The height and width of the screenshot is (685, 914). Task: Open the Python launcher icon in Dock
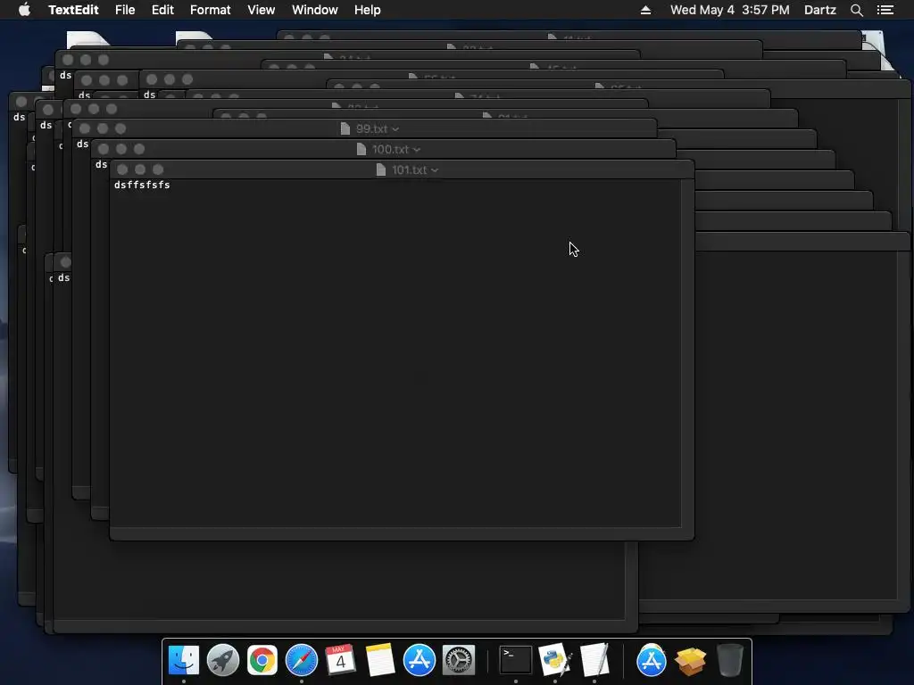[555, 660]
